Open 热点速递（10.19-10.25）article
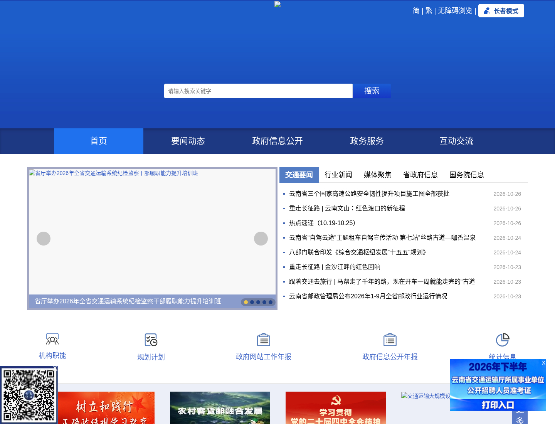The height and width of the screenshot is (424, 555). click(x=324, y=223)
